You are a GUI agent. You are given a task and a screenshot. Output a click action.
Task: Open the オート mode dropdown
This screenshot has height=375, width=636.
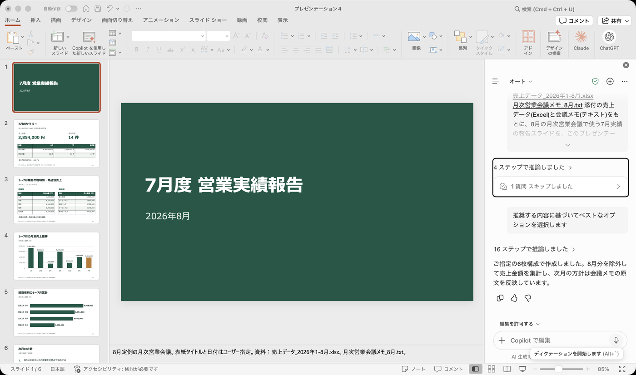pos(521,81)
